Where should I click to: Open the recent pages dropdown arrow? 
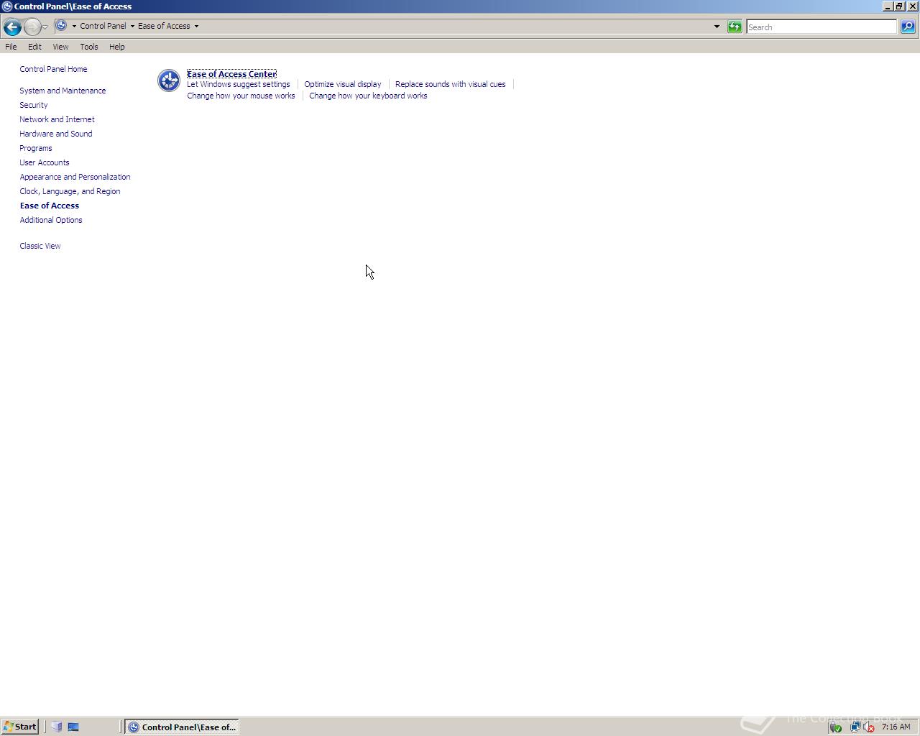coord(45,27)
